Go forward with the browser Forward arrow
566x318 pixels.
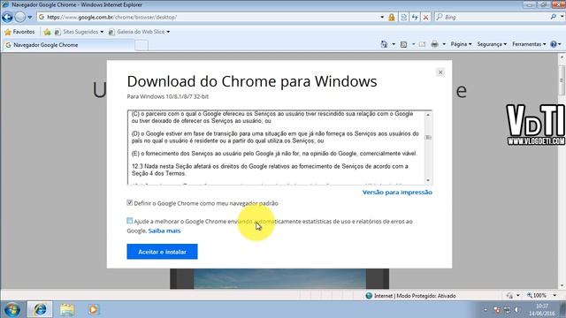pos(20,17)
